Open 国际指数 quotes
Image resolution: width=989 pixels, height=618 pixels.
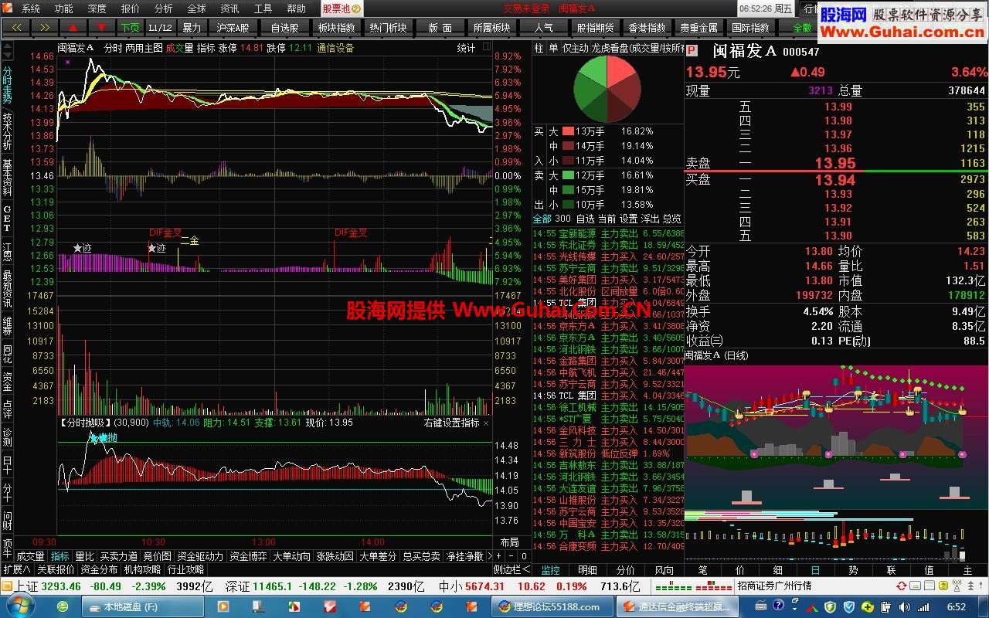pyautogui.click(x=750, y=28)
